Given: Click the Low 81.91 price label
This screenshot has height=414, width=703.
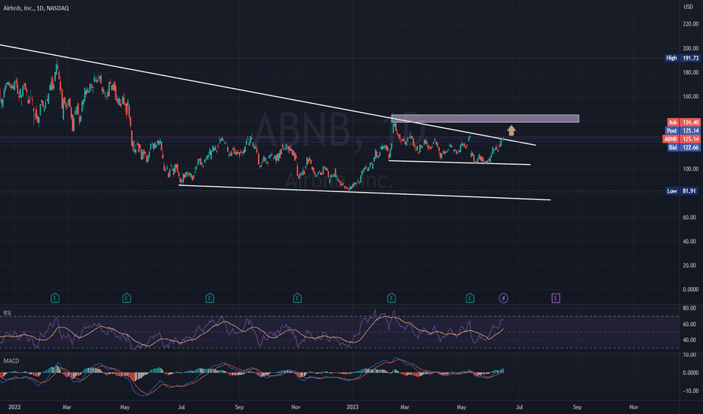Looking at the screenshot, I should click(682, 191).
